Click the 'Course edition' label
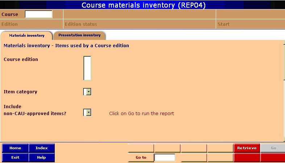The height and width of the screenshot is (163, 285). [x=21, y=60]
